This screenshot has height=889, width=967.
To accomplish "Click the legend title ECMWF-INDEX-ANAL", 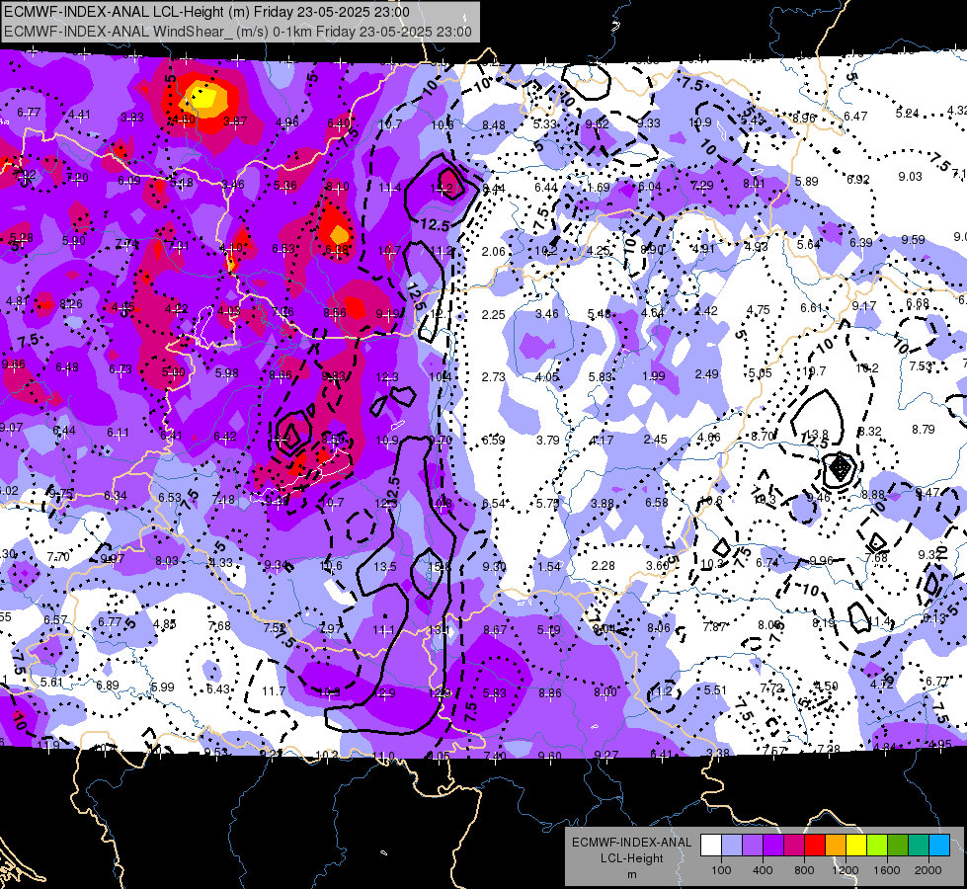I will [631, 843].
